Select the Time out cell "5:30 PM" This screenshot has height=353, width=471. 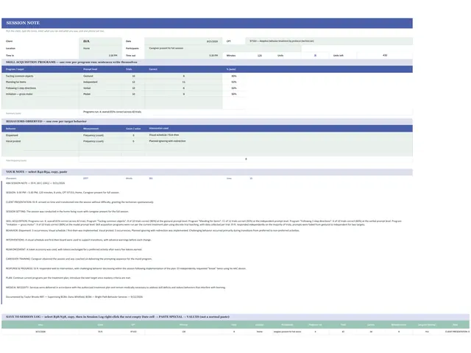click(x=183, y=56)
